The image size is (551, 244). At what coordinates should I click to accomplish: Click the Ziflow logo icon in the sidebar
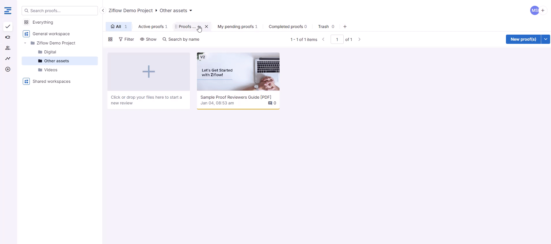tap(8, 11)
